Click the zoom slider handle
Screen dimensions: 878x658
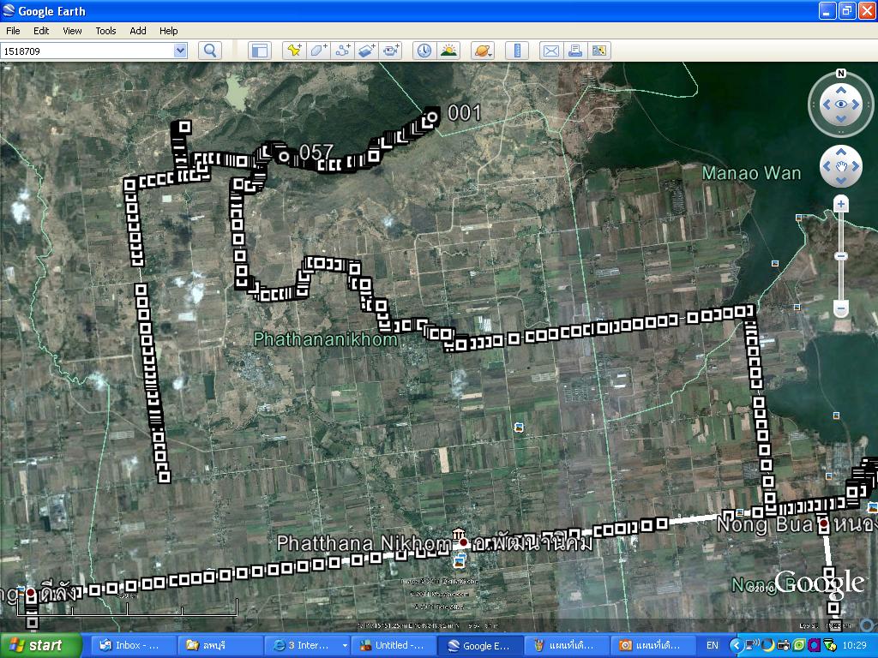point(841,256)
